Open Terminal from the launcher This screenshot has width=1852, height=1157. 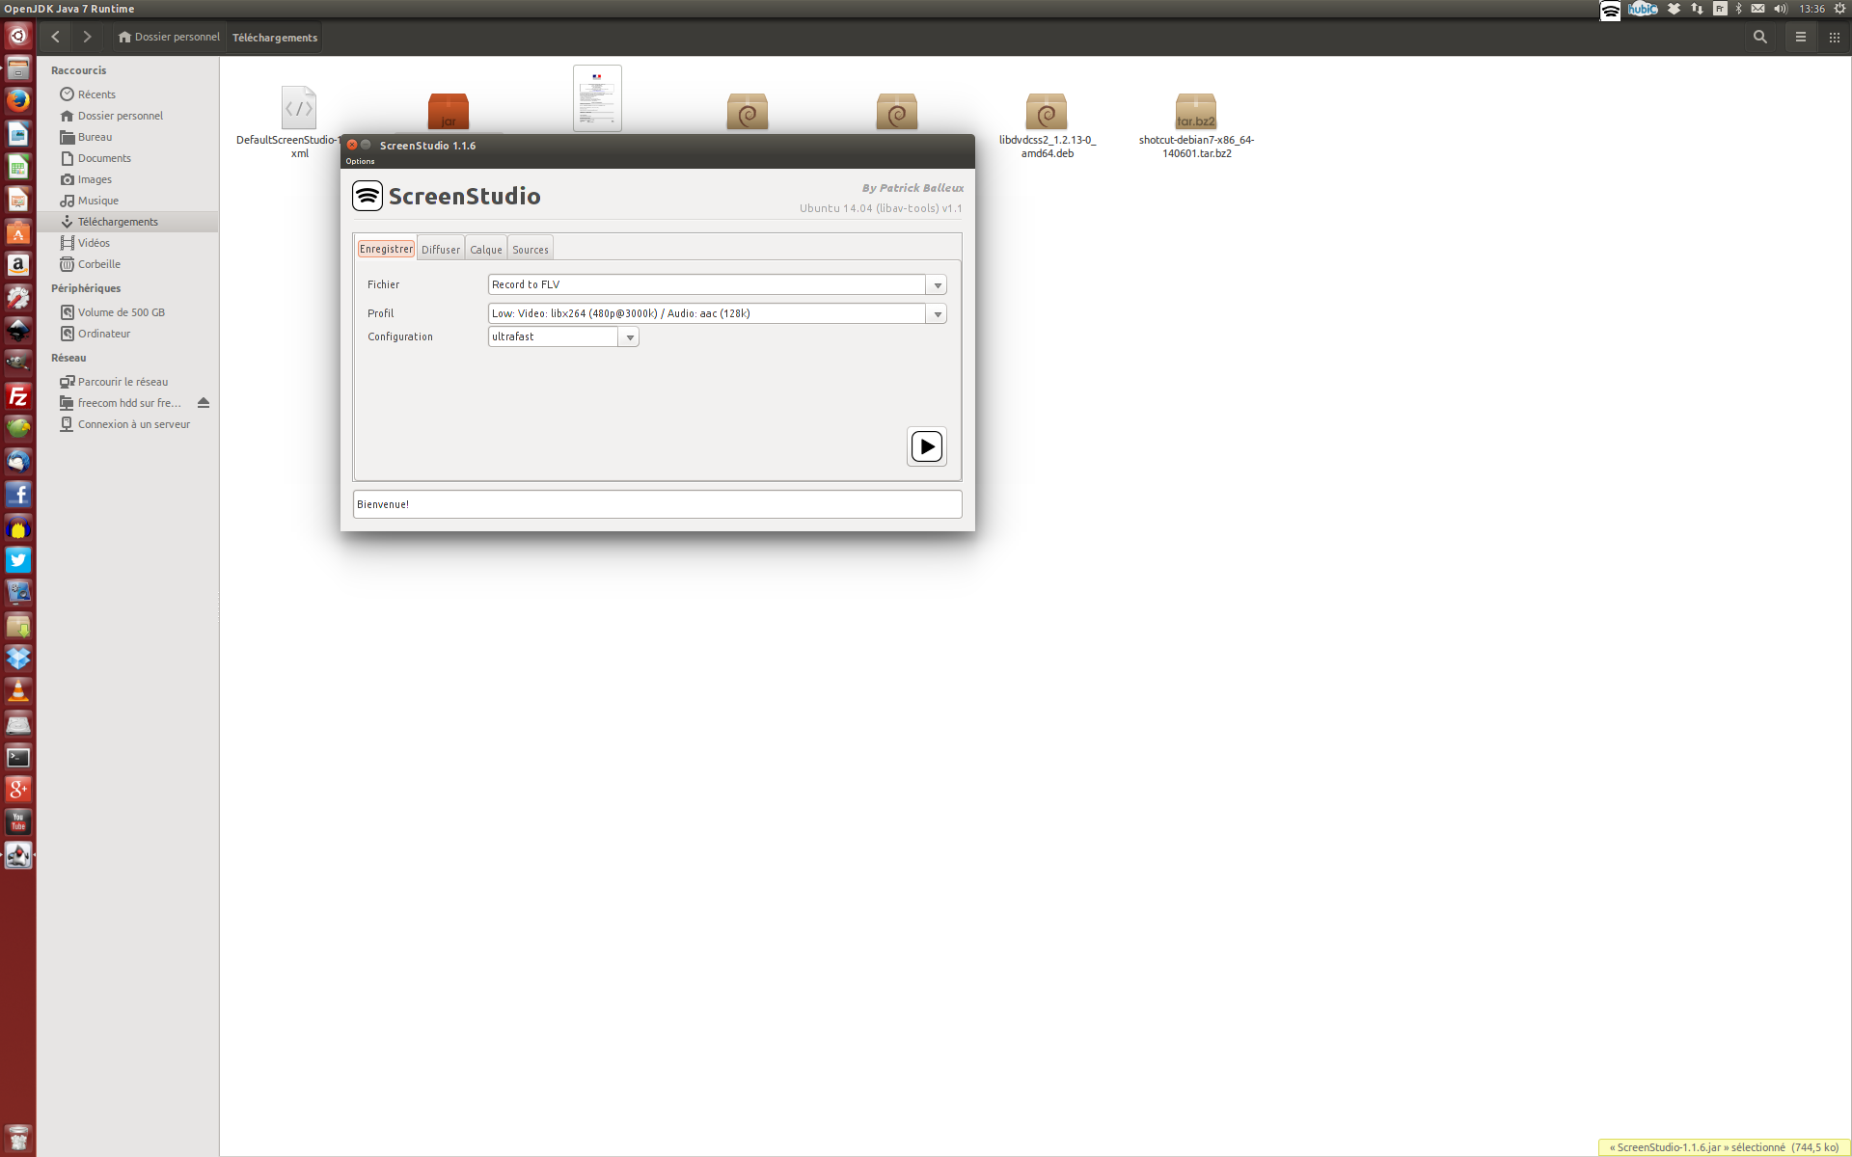(18, 757)
